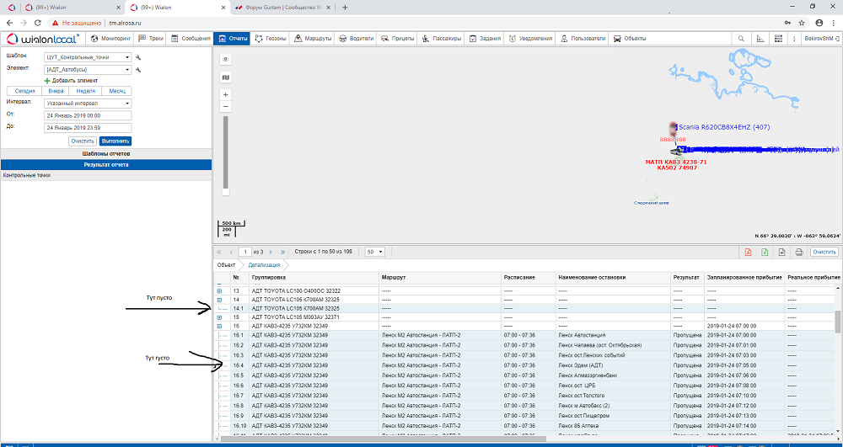843x447 pixels.
Task: Select the Неделя interval preset
Action: point(85,91)
